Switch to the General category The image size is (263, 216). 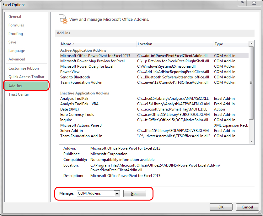tap(15, 17)
